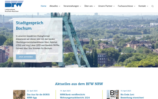
Task: Open Bis Ende Juni Bewerbung einreichen article
Action: 132,96
